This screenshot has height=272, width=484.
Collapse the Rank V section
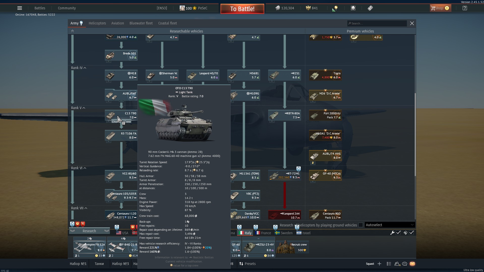pos(78,108)
